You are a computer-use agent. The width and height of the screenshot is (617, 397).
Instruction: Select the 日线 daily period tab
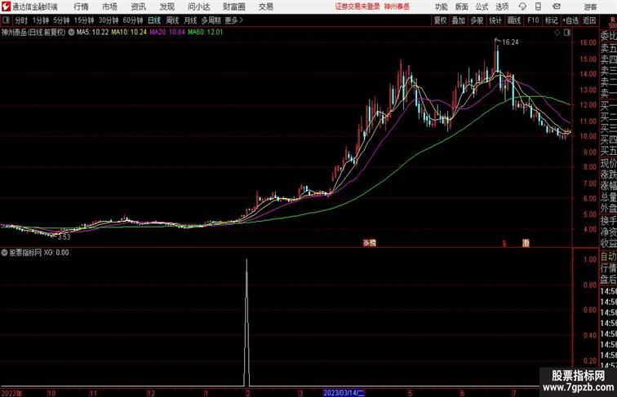coord(154,20)
